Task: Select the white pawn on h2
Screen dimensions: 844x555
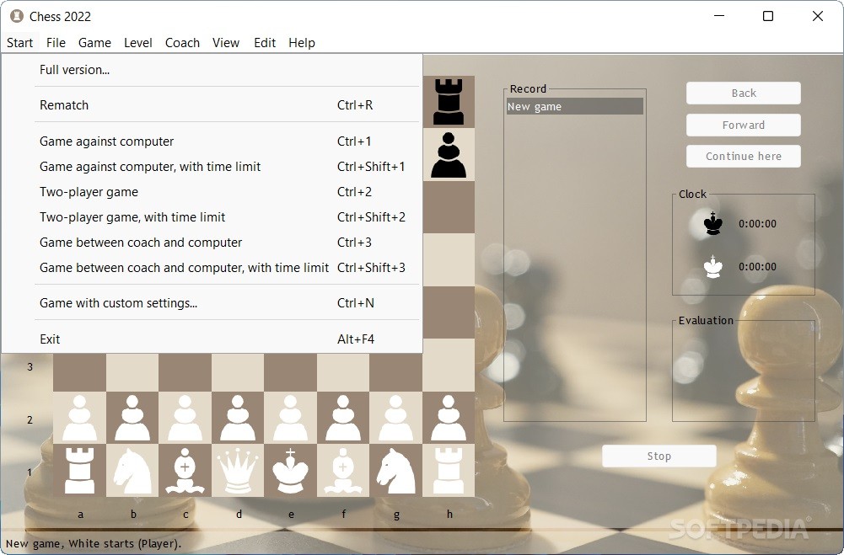Action: pyautogui.click(x=449, y=418)
